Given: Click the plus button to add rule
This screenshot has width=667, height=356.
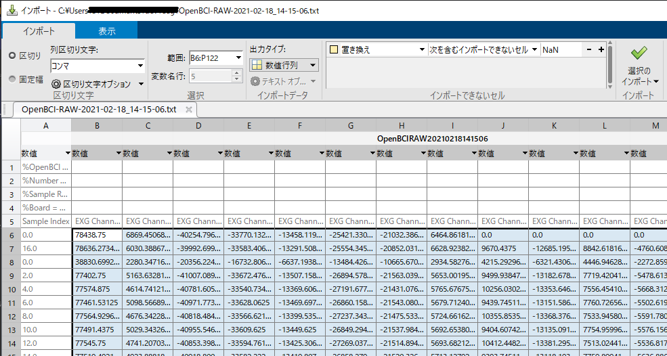Looking at the screenshot, I should tap(601, 50).
